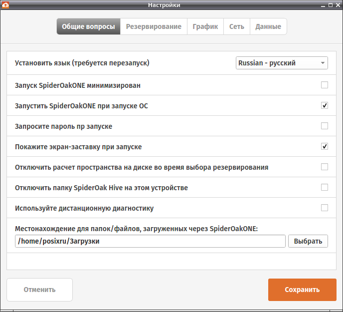Maximize the Настройки window
Image resolution: width=343 pixels, height=312 pixels.
tap(331, 5)
